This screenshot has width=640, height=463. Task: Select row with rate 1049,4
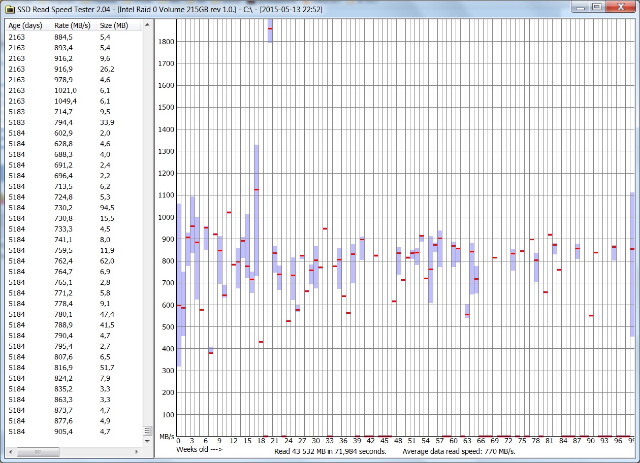(x=73, y=101)
